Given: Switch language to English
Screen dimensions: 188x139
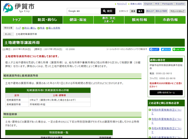Looking at the screenshot, I should click(148, 4).
